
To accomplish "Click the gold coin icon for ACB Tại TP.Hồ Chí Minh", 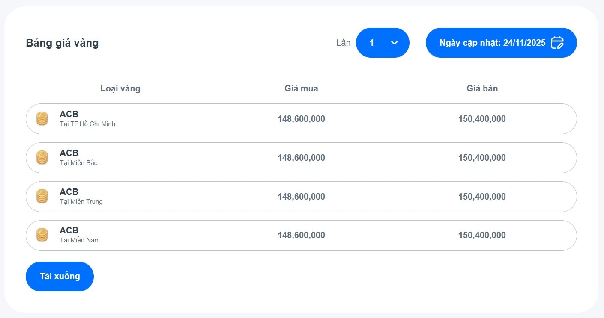I will coord(42,118).
